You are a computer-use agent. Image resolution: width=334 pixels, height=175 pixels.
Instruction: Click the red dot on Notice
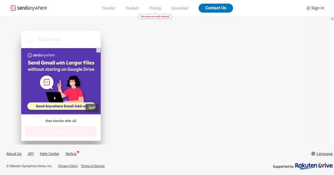pos(78,152)
